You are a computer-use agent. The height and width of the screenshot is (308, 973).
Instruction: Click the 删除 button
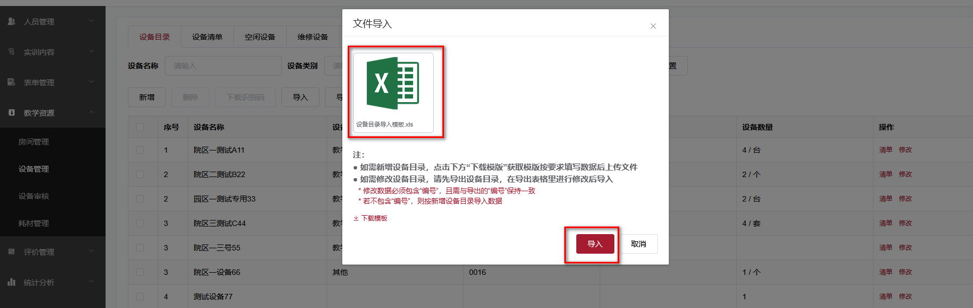[190, 97]
